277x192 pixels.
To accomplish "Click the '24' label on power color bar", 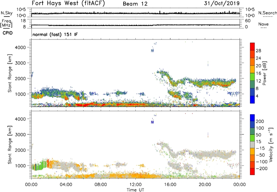I will (258, 58).
